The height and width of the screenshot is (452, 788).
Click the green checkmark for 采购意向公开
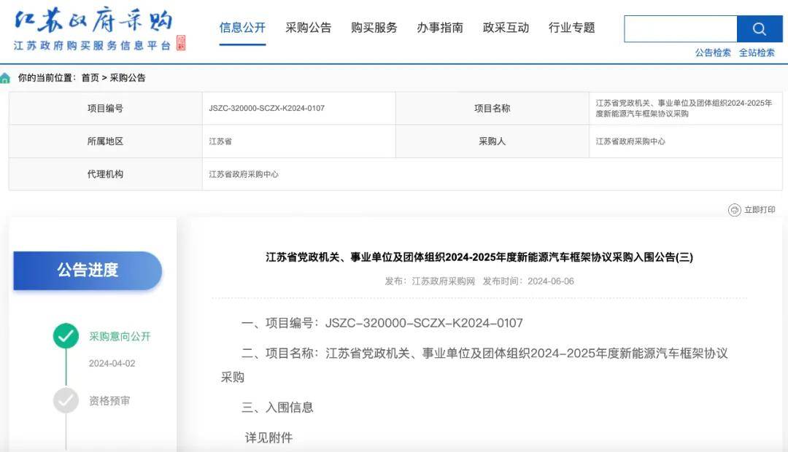coord(66,336)
